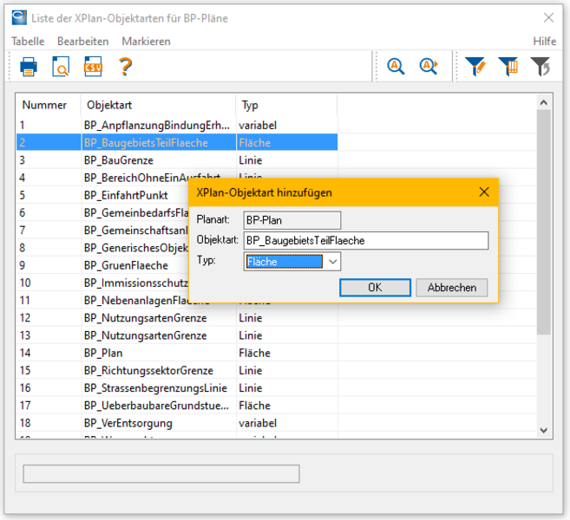
Task: Click the column filter funnel icon
Action: pos(508,67)
